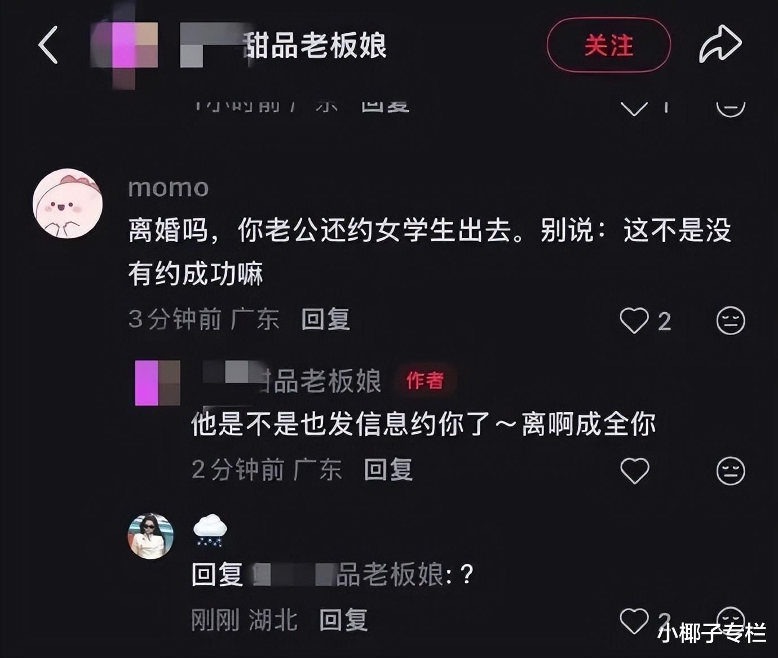Tap 回复 under the Hubei reply
The height and width of the screenshot is (658, 778).
tap(343, 620)
